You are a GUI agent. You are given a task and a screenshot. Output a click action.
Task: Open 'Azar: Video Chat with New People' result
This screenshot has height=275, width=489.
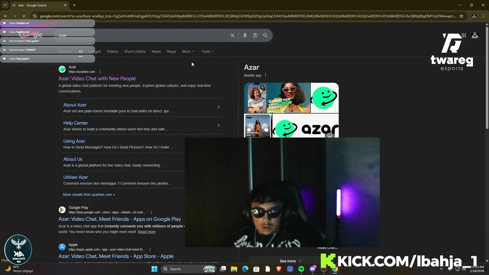tap(97, 79)
